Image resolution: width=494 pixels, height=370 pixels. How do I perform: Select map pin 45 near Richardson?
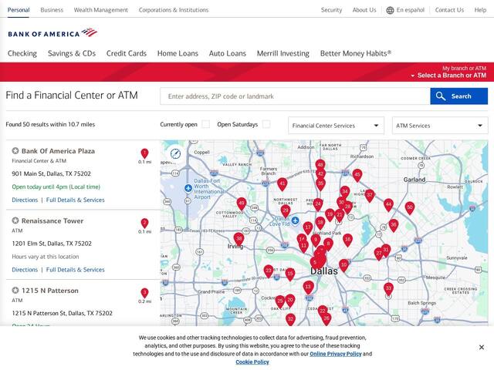tap(357, 176)
